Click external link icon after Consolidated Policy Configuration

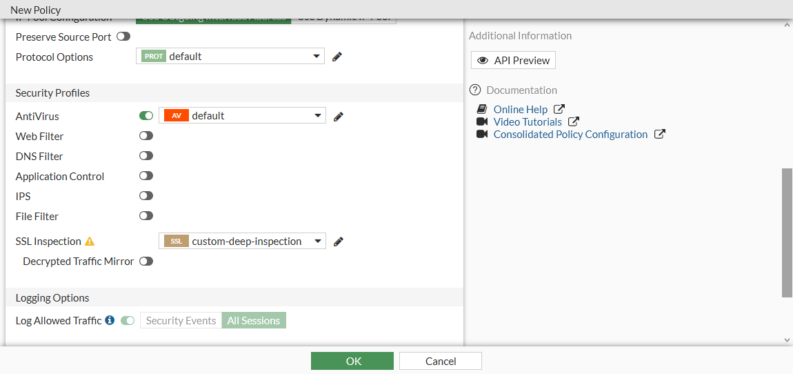[x=659, y=135]
